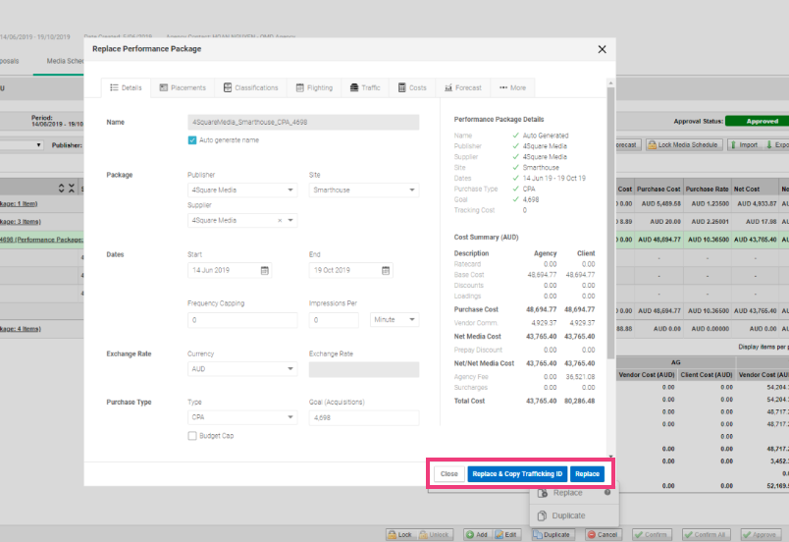Click Lock Media Schedule button

(684, 145)
